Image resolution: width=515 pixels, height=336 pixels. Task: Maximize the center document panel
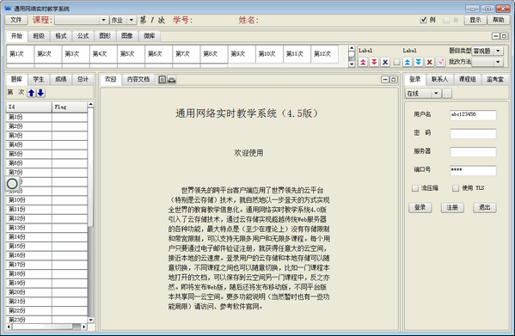point(393,79)
